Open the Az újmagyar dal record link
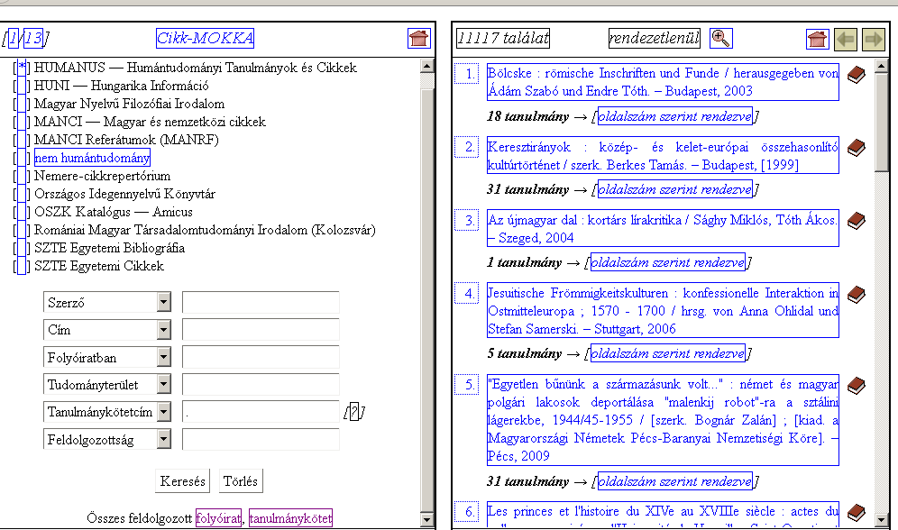This screenshot has height=530, width=898. tap(663, 228)
